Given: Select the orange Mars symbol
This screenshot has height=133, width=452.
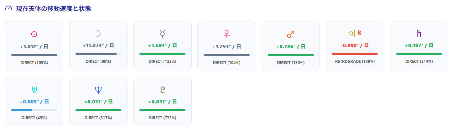Looking at the screenshot, I should click(x=291, y=34).
